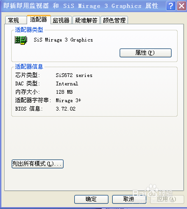This screenshot has width=187, height=209.
Task: Click the question mark help button
Action: 171,6
